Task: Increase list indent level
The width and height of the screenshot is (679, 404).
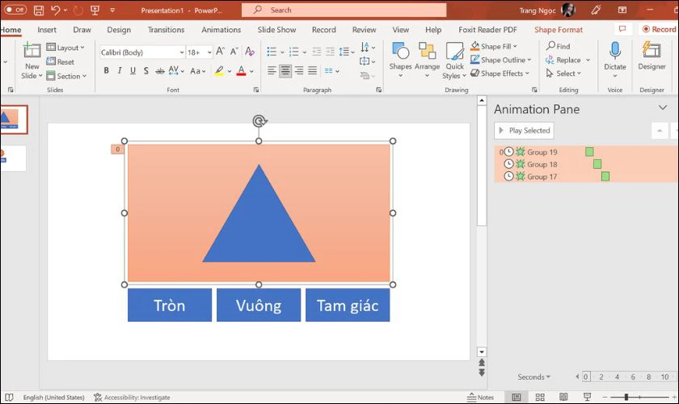Action: click(330, 52)
